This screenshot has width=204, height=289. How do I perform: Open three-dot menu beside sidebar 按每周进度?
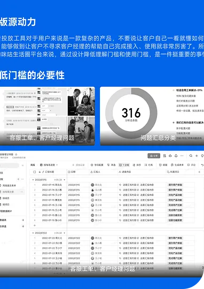[22, 192]
